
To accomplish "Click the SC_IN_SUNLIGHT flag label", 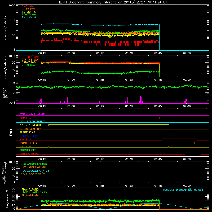I will coord(30,125).
